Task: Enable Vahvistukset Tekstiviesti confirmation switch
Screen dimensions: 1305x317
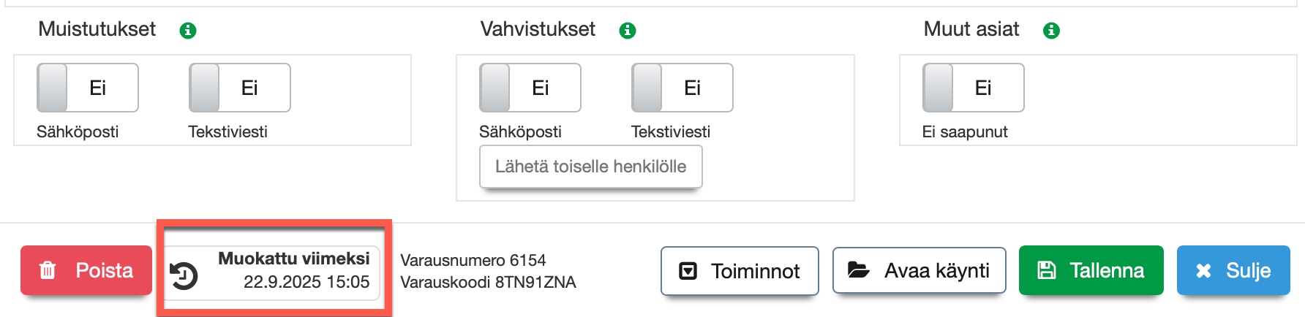Action: click(682, 88)
